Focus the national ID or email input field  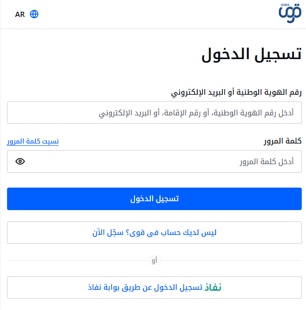(154, 113)
